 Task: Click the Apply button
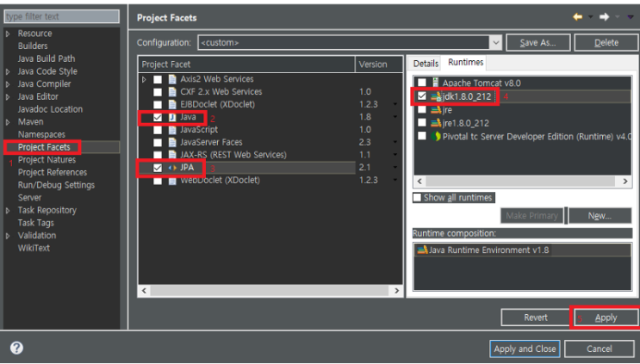coord(606,318)
